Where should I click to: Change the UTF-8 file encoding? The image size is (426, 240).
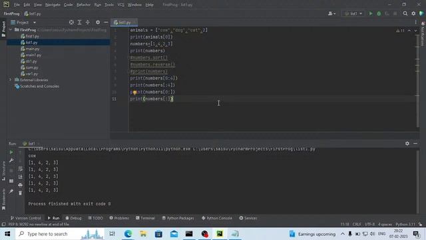pos(369,225)
